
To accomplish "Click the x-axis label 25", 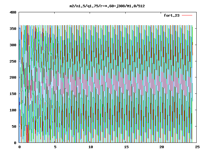I will coord(197,147).
